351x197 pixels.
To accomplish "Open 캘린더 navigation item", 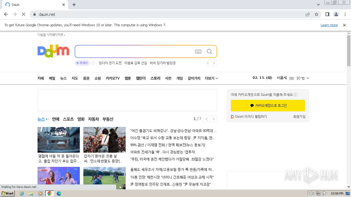I will pyautogui.click(x=141, y=78).
